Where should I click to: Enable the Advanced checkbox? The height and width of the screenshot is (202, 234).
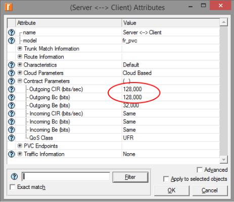tap(200, 170)
